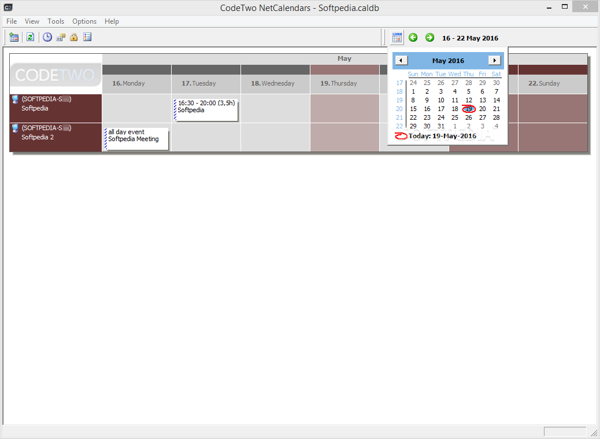Select week number 20 in date picker
This screenshot has width=600, height=439.
(x=399, y=109)
